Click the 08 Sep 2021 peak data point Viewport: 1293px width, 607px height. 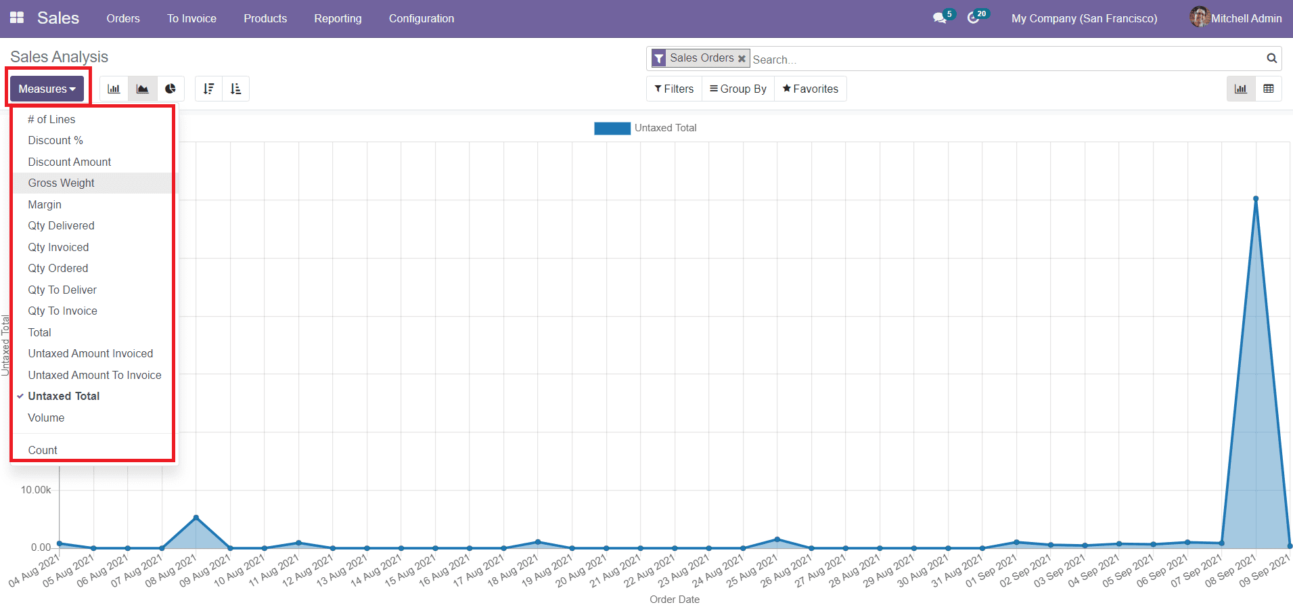[x=1256, y=199]
